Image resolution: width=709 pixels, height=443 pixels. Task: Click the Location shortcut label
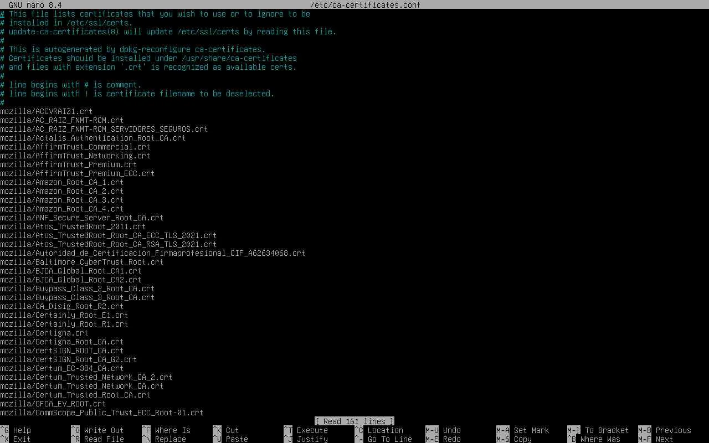[385, 430]
